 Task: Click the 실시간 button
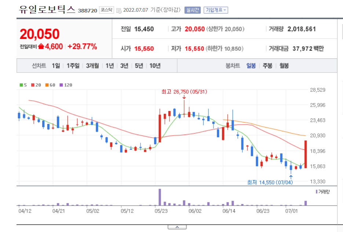pyautogui.click(x=193, y=10)
